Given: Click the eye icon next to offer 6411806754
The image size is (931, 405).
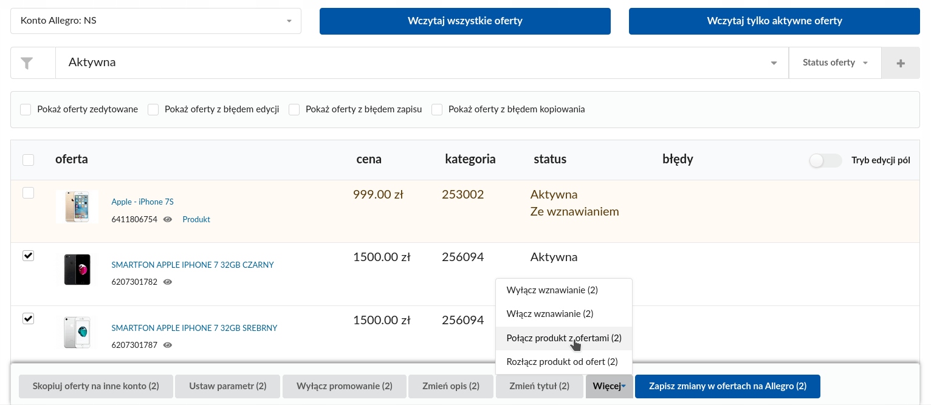Looking at the screenshot, I should tap(167, 220).
